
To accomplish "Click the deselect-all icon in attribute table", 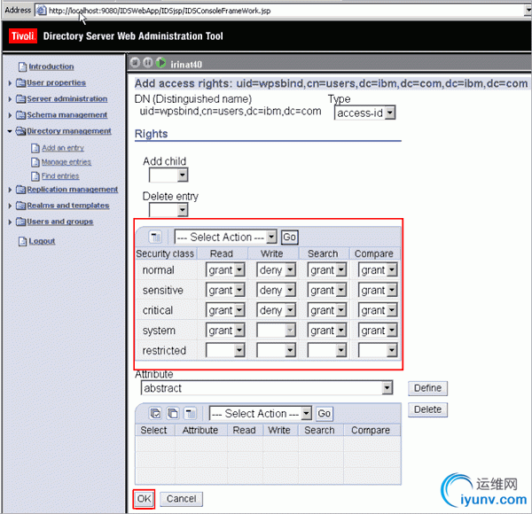I will [173, 413].
